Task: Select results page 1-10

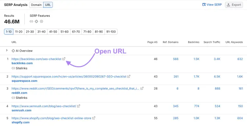Action: [x=9, y=32]
